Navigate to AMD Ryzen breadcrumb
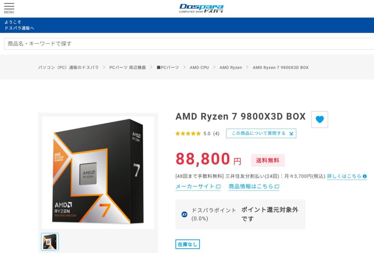 click(231, 68)
